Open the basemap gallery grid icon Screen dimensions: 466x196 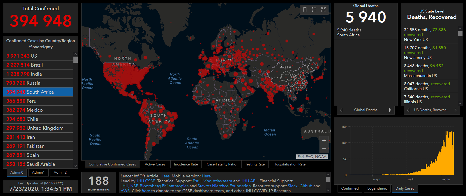click(x=324, y=10)
